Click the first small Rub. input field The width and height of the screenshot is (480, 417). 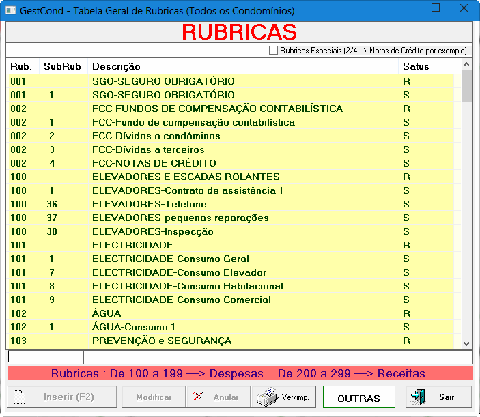point(23,358)
